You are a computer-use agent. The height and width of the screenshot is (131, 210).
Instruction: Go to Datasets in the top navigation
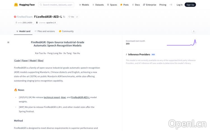(97, 5)
